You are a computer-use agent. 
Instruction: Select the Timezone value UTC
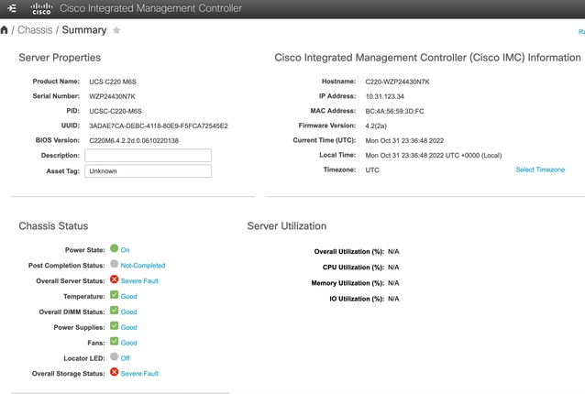[x=372, y=170]
